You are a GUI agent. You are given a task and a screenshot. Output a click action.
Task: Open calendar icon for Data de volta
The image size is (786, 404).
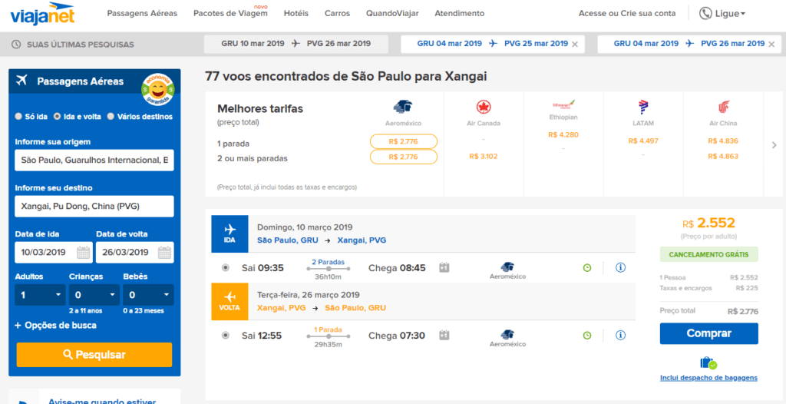coord(164,253)
